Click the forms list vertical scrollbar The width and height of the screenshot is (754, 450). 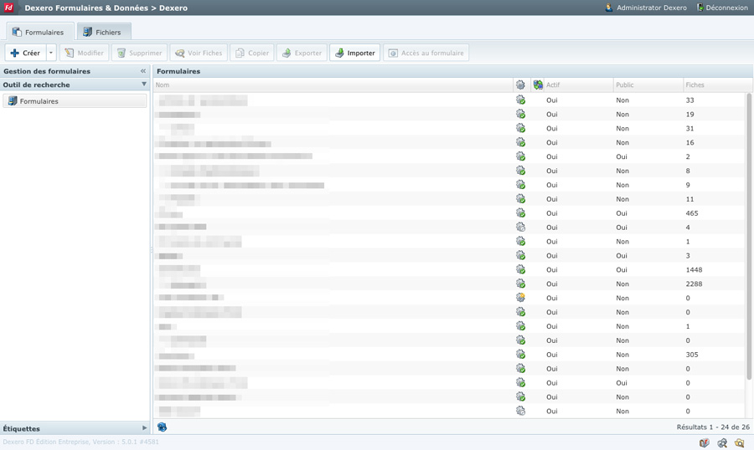coord(749,234)
